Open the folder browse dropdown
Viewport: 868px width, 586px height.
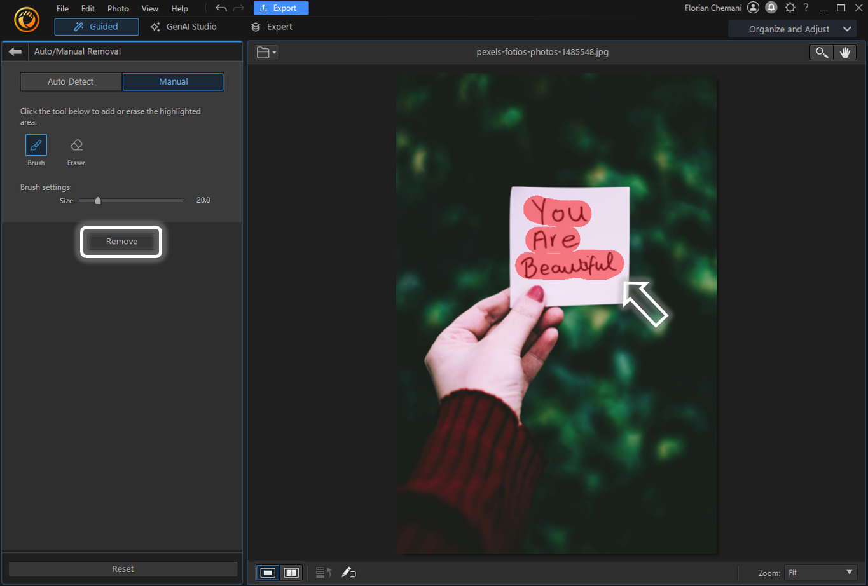266,52
